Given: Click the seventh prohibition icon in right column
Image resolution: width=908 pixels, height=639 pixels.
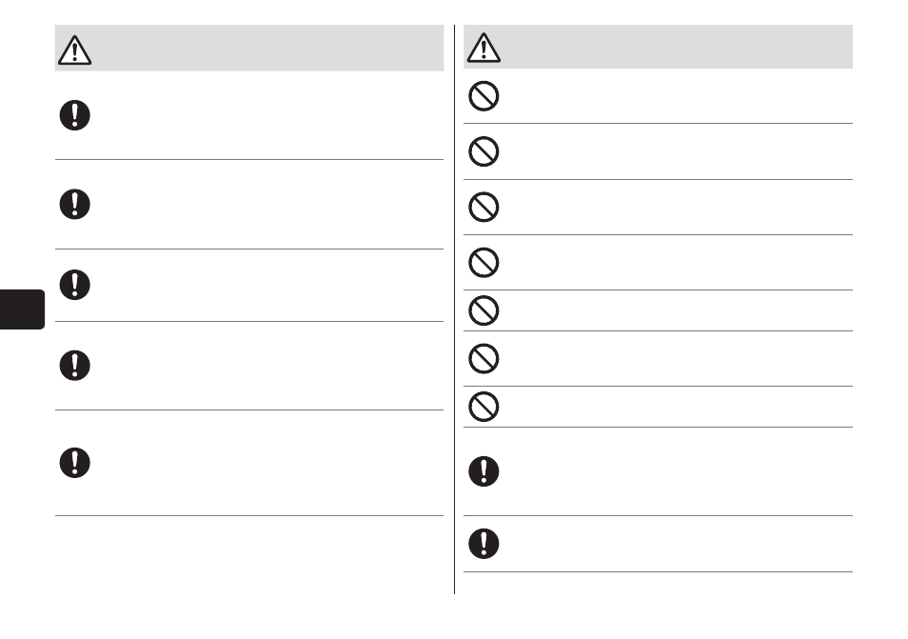Looking at the screenshot, I should pyautogui.click(x=484, y=407).
